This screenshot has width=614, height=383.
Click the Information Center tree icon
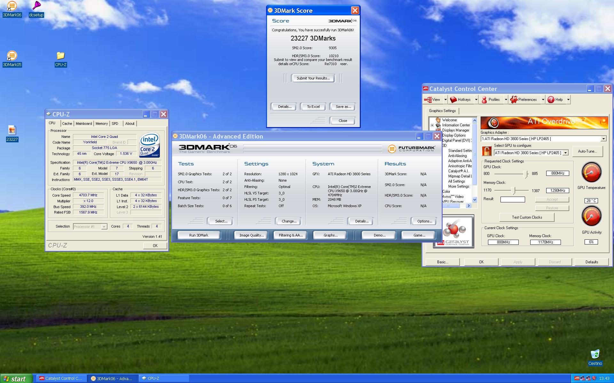(438, 125)
